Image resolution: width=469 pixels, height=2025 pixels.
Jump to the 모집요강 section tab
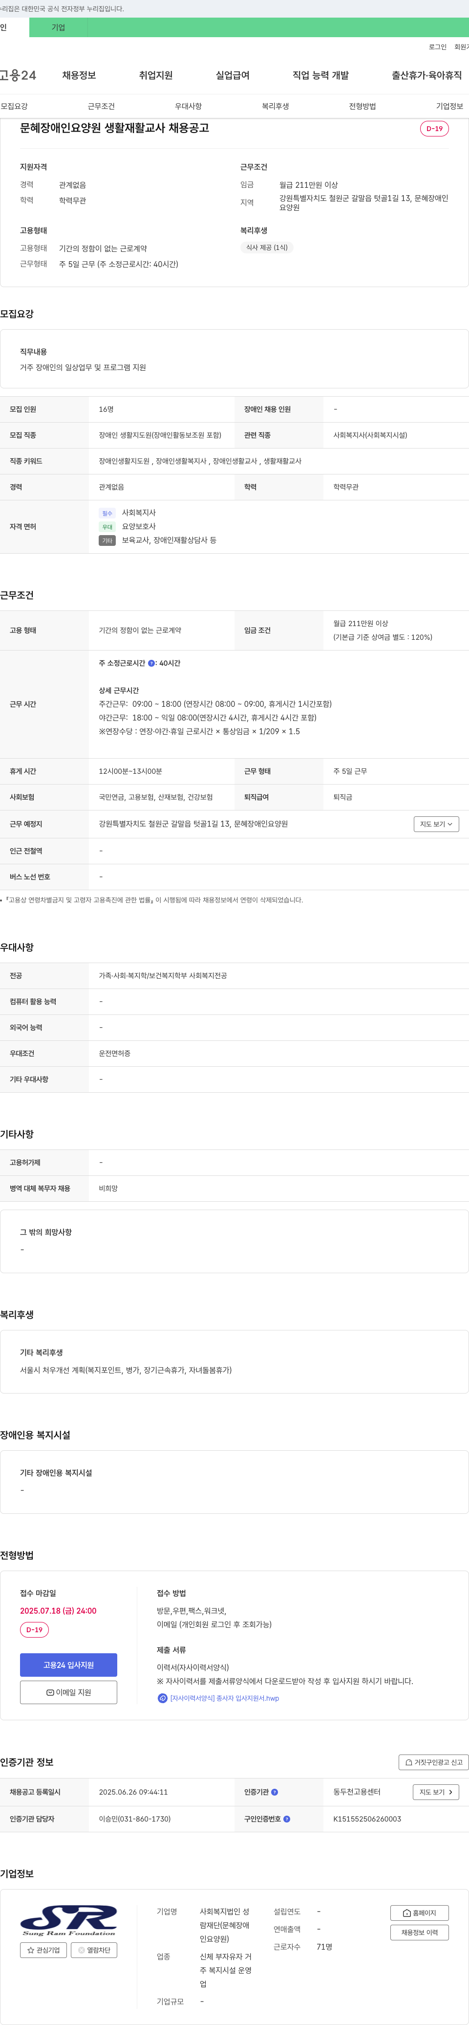(14, 106)
